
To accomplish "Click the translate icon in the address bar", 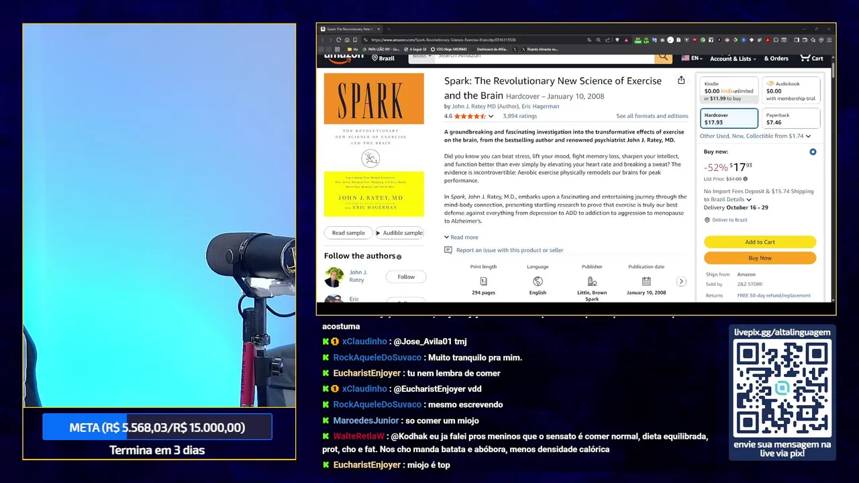I will (x=589, y=40).
